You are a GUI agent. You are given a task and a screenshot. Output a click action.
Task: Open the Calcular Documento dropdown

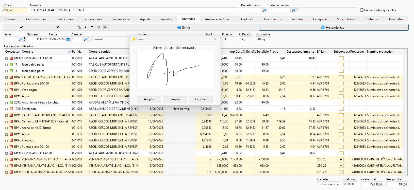(328, 184)
